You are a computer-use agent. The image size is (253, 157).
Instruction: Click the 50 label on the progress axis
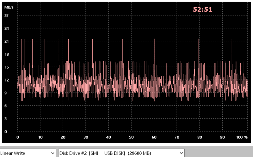(131, 137)
